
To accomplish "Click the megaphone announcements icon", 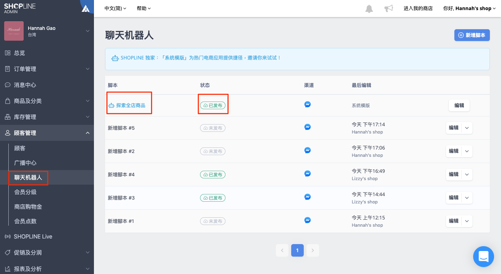I will 389,8.
